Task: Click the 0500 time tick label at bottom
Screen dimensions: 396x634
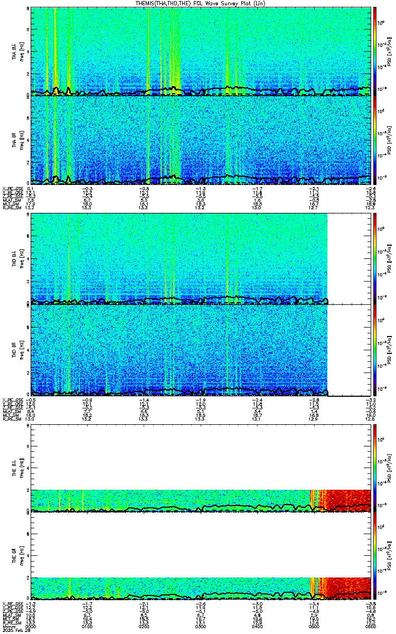Action: (314, 627)
